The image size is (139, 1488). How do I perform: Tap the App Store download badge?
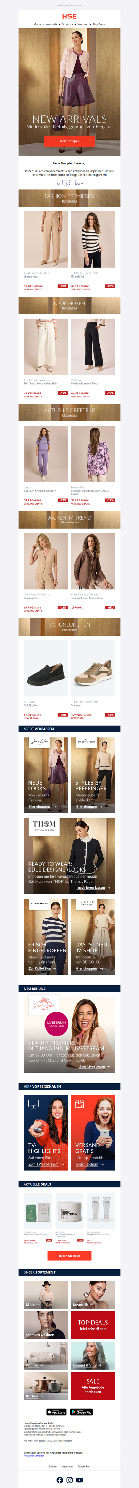tap(57, 1412)
